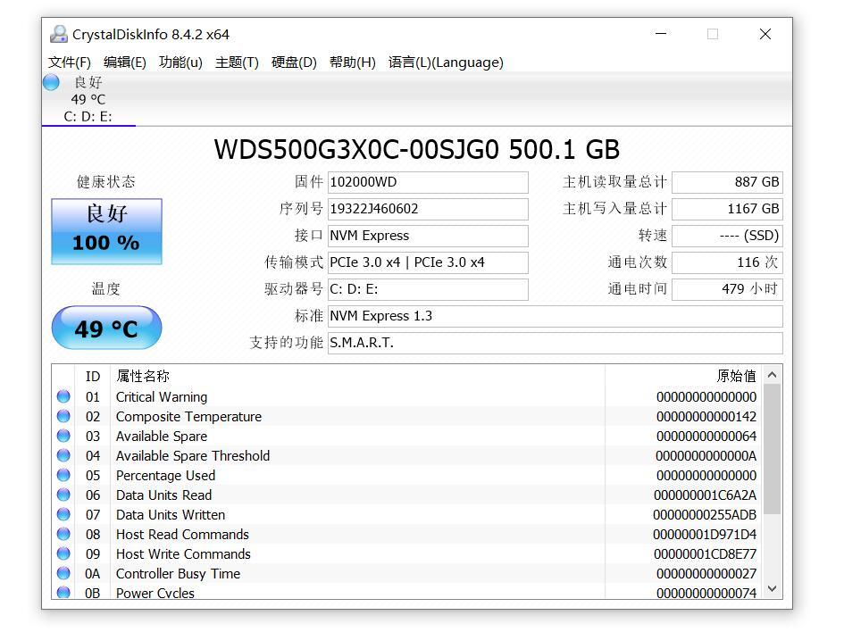Open the 主题(T) menu
This screenshot has width=844, height=632.
tap(237, 62)
